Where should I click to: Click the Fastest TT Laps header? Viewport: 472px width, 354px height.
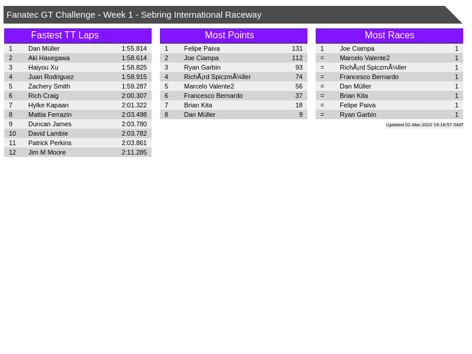(x=65, y=35)
